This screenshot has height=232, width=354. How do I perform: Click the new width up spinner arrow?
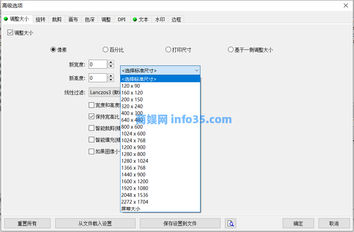click(x=111, y=62)
